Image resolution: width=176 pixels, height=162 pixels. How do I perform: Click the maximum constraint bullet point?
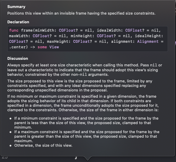tap(87, 136)
